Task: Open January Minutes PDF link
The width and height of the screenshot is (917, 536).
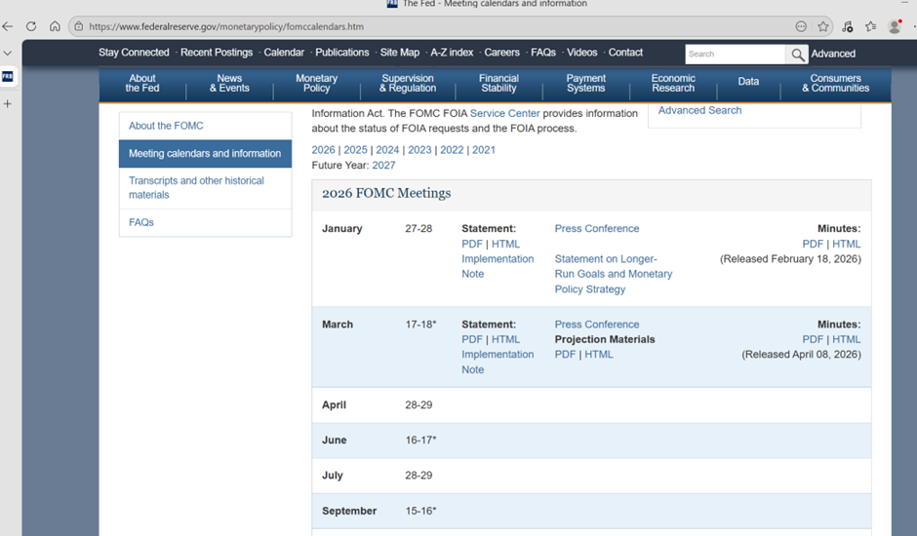Action: click(813, 245)
